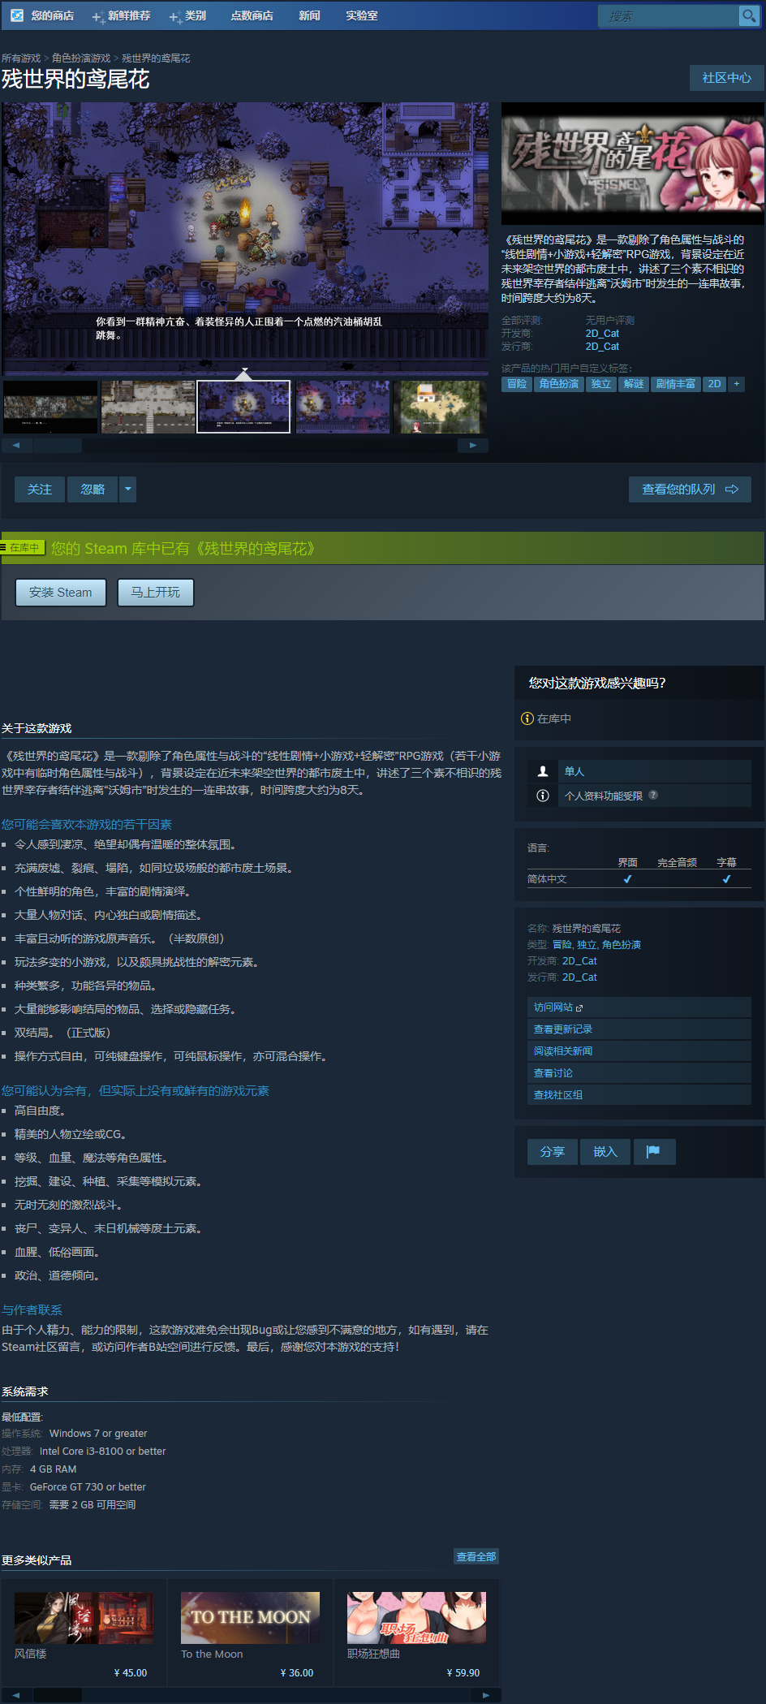
Task: Click the 角色扮演游戏 breadcrumb
Action: click(81, 58)
